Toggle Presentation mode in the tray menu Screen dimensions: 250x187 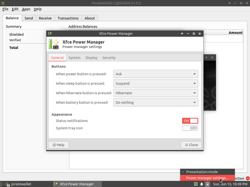point(207,172)
